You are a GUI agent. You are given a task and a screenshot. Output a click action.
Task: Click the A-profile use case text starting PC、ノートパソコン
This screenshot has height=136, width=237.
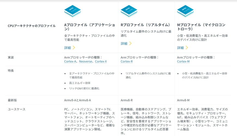pyautogui.click(x=89, y=119)
